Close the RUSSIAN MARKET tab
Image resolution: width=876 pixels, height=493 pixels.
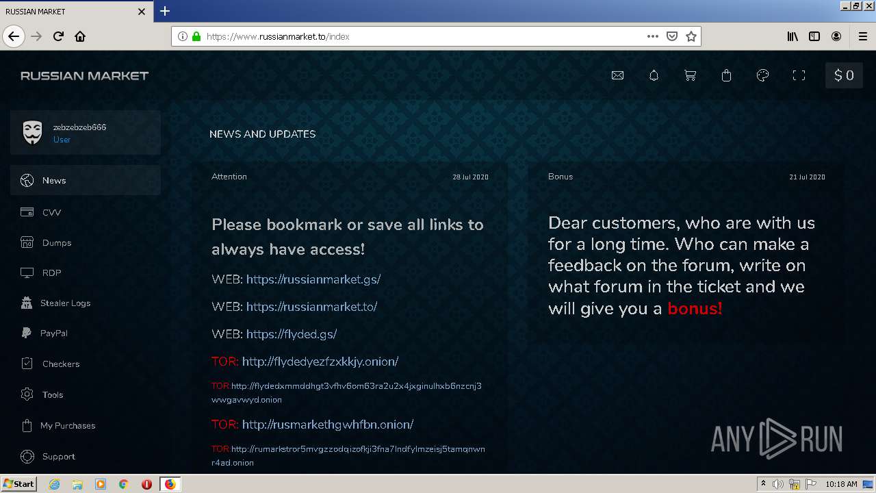click(x=142, y=12)
